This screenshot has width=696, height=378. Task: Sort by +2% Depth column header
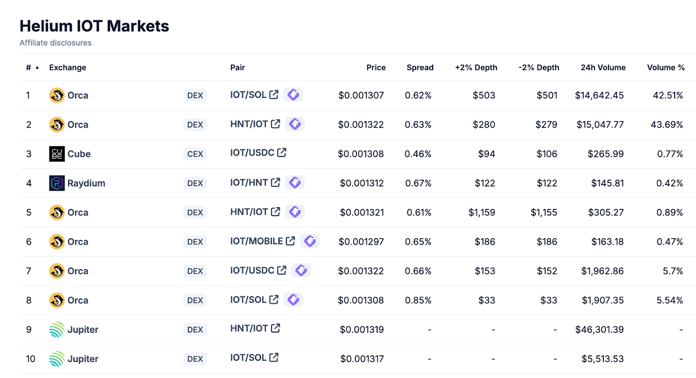476,67
